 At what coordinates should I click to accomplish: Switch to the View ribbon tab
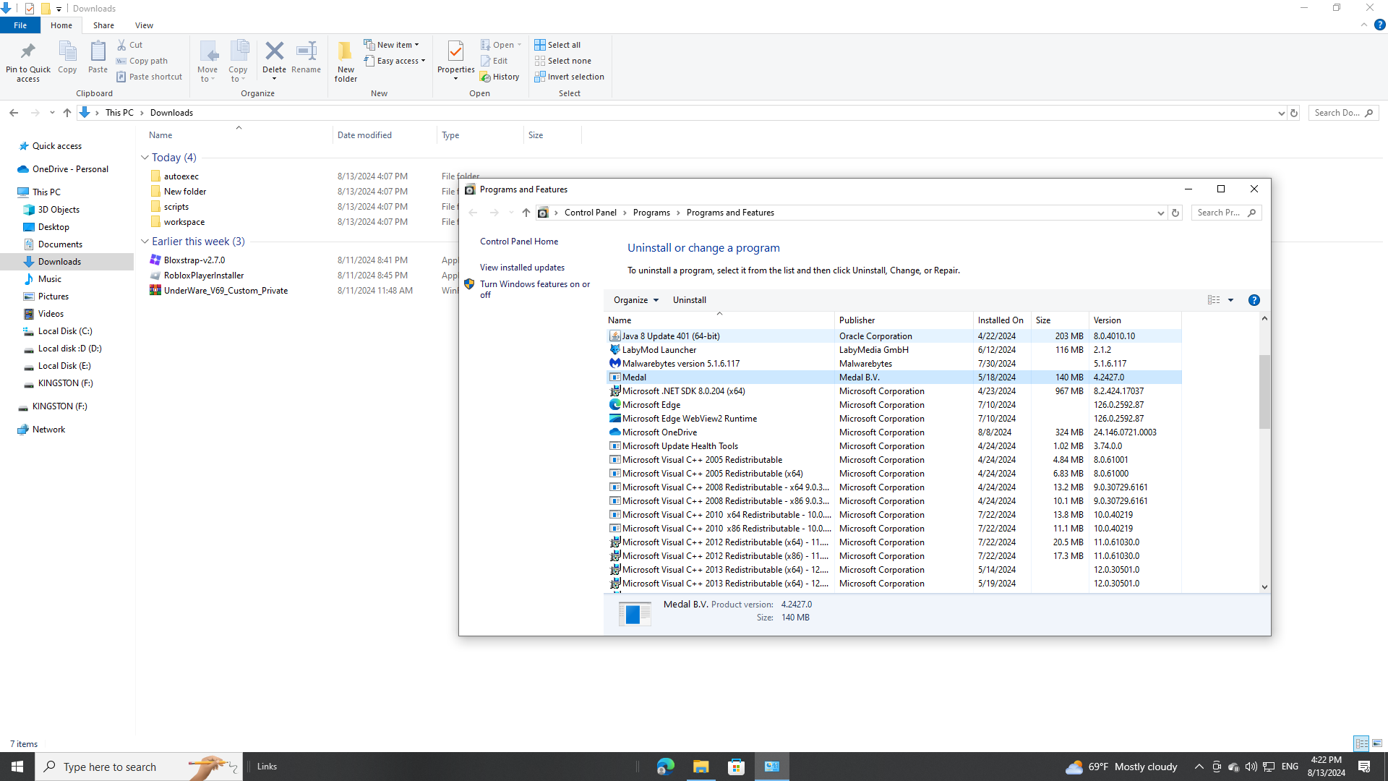(144, 25)
